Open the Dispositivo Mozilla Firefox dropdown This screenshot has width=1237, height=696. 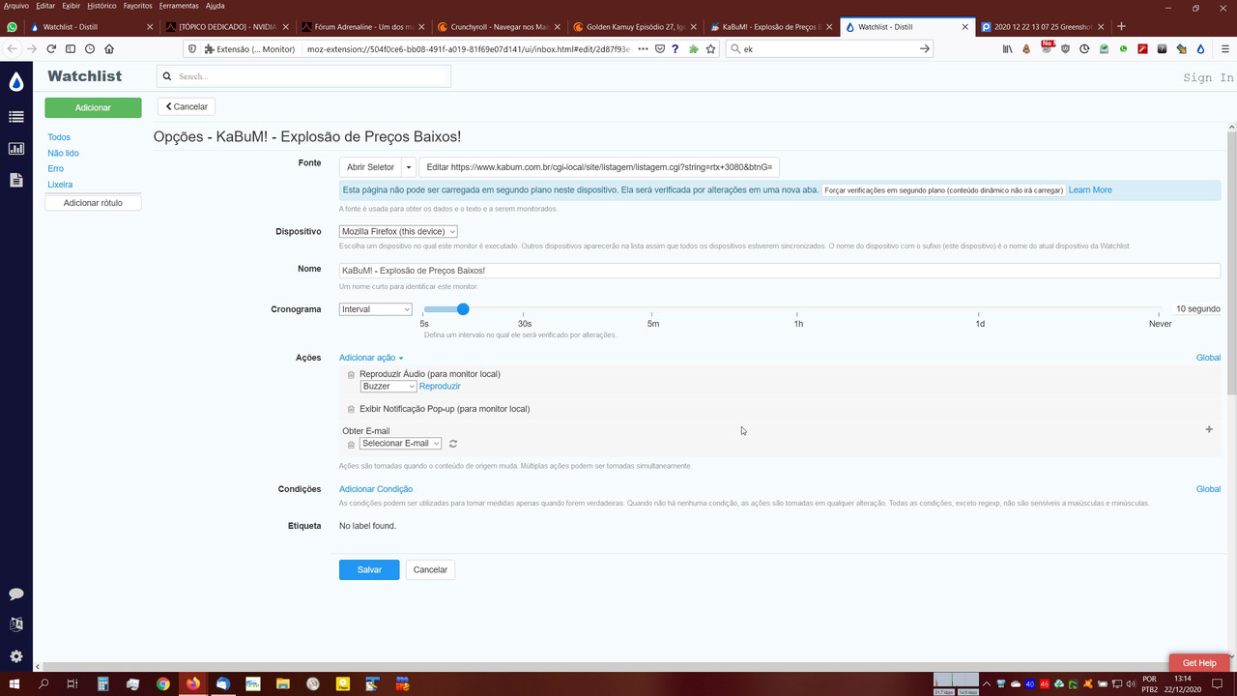[398, 232]
